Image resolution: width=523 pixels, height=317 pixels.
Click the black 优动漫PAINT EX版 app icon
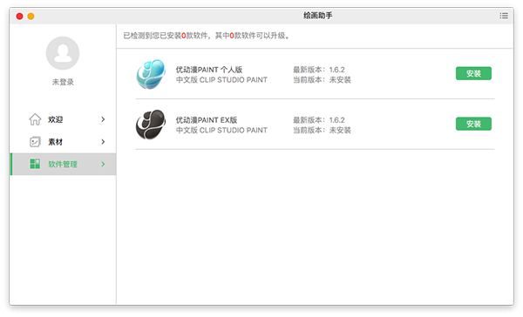coord(151,125)
